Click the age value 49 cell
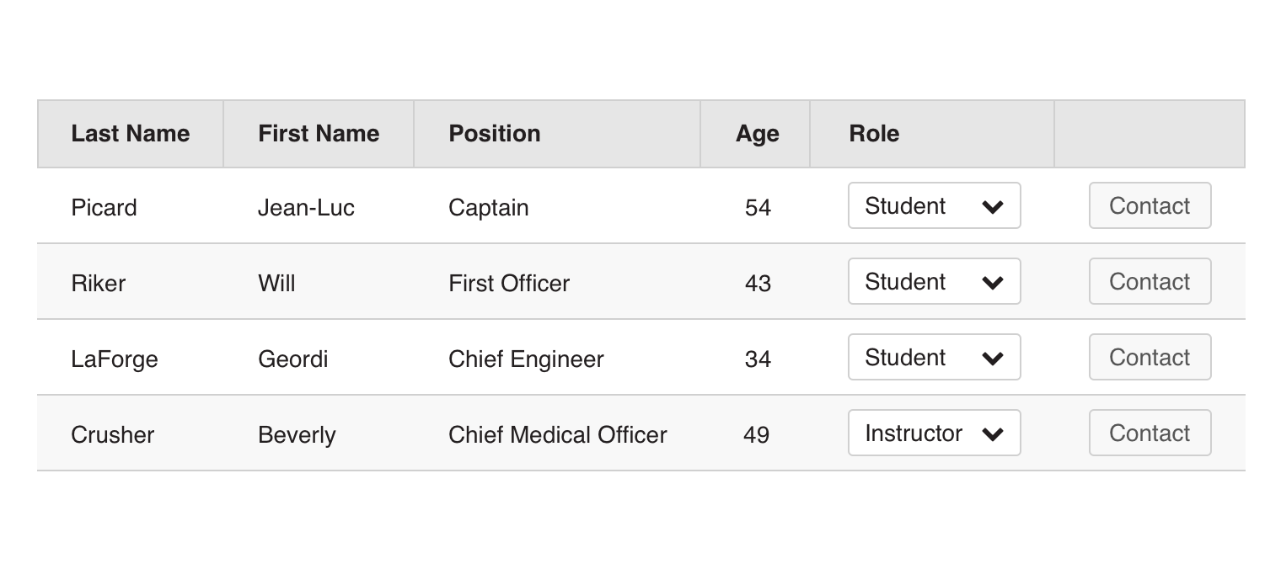Viewport: 1281px width, 569px height. pos(756,434)
